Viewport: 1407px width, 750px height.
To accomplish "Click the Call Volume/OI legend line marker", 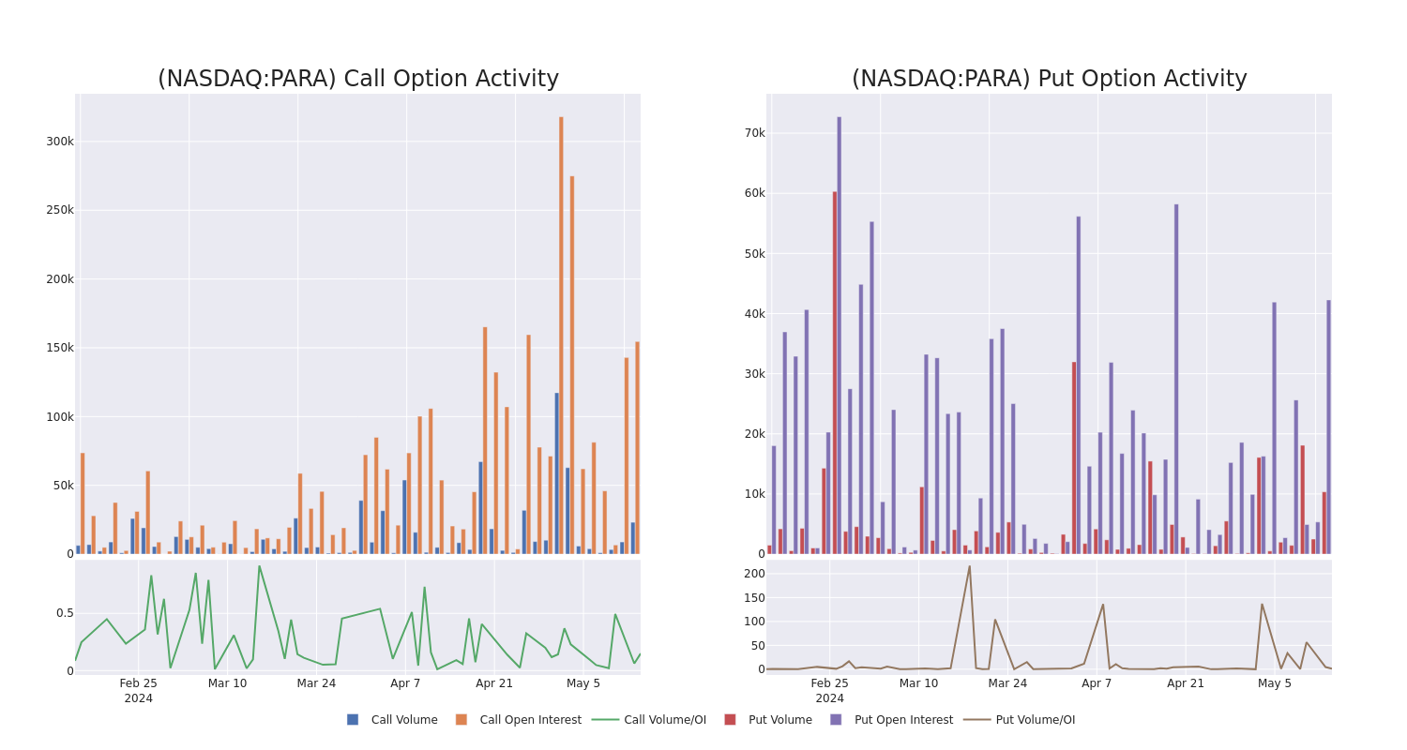I will (x=605, y=720).
